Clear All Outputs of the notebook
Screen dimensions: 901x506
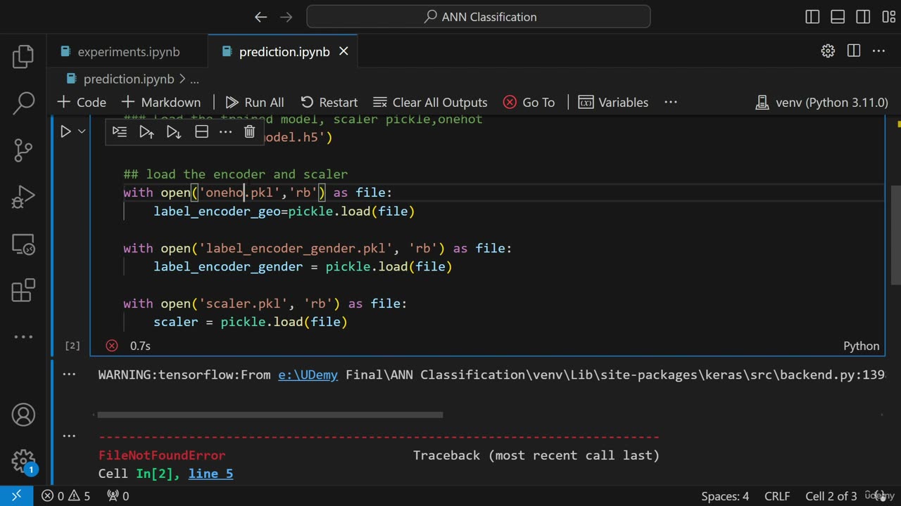click(x=430, y=102)
